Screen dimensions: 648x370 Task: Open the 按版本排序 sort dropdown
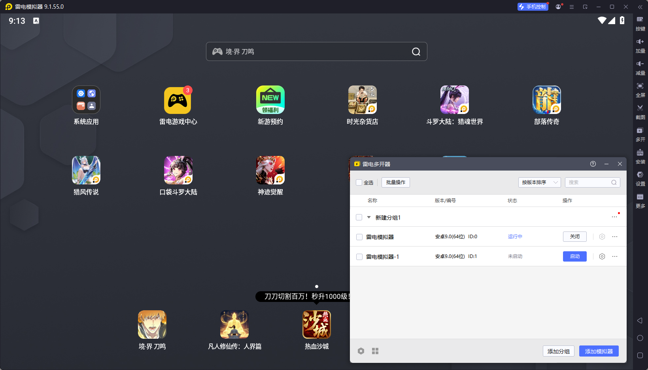pos(539,182)
